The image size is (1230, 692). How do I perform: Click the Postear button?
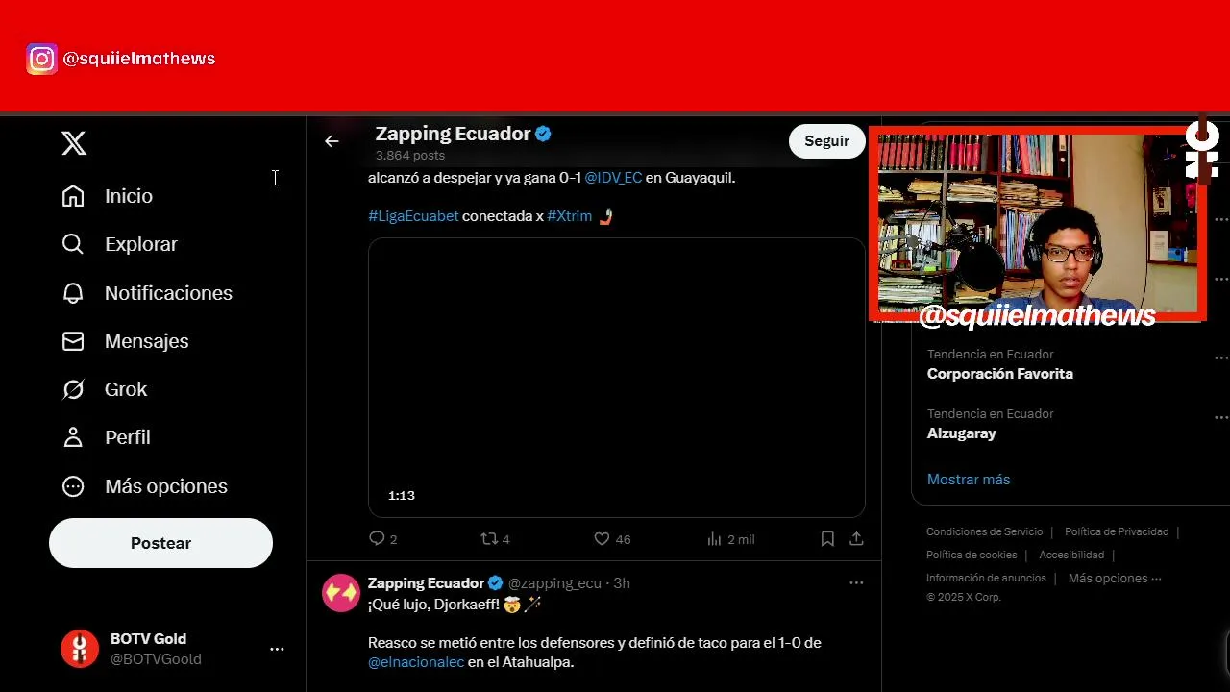click(x=160, y=543)
